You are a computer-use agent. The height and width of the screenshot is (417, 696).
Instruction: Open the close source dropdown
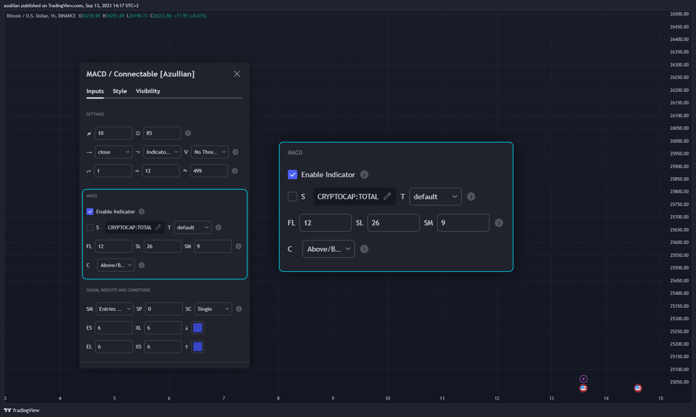coord(113,152)
